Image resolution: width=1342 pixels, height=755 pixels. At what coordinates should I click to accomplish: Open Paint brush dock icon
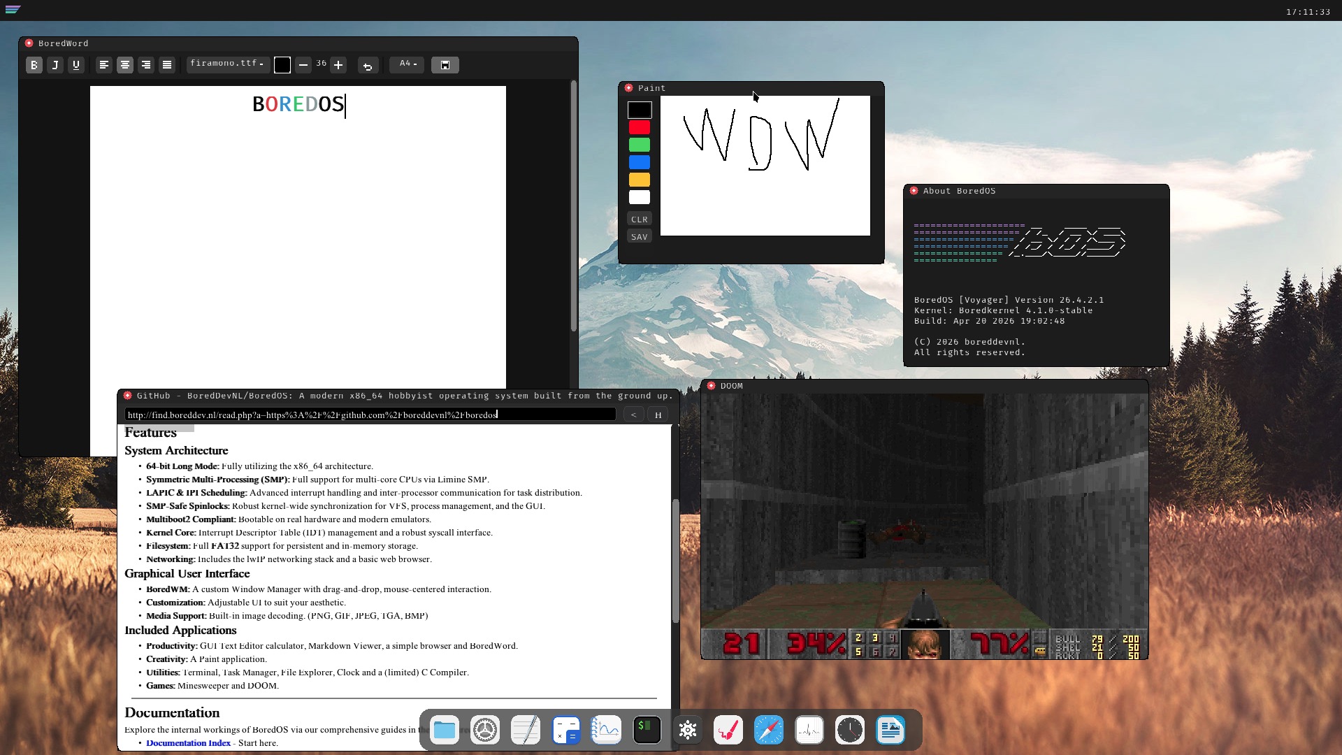pos(728,731)
